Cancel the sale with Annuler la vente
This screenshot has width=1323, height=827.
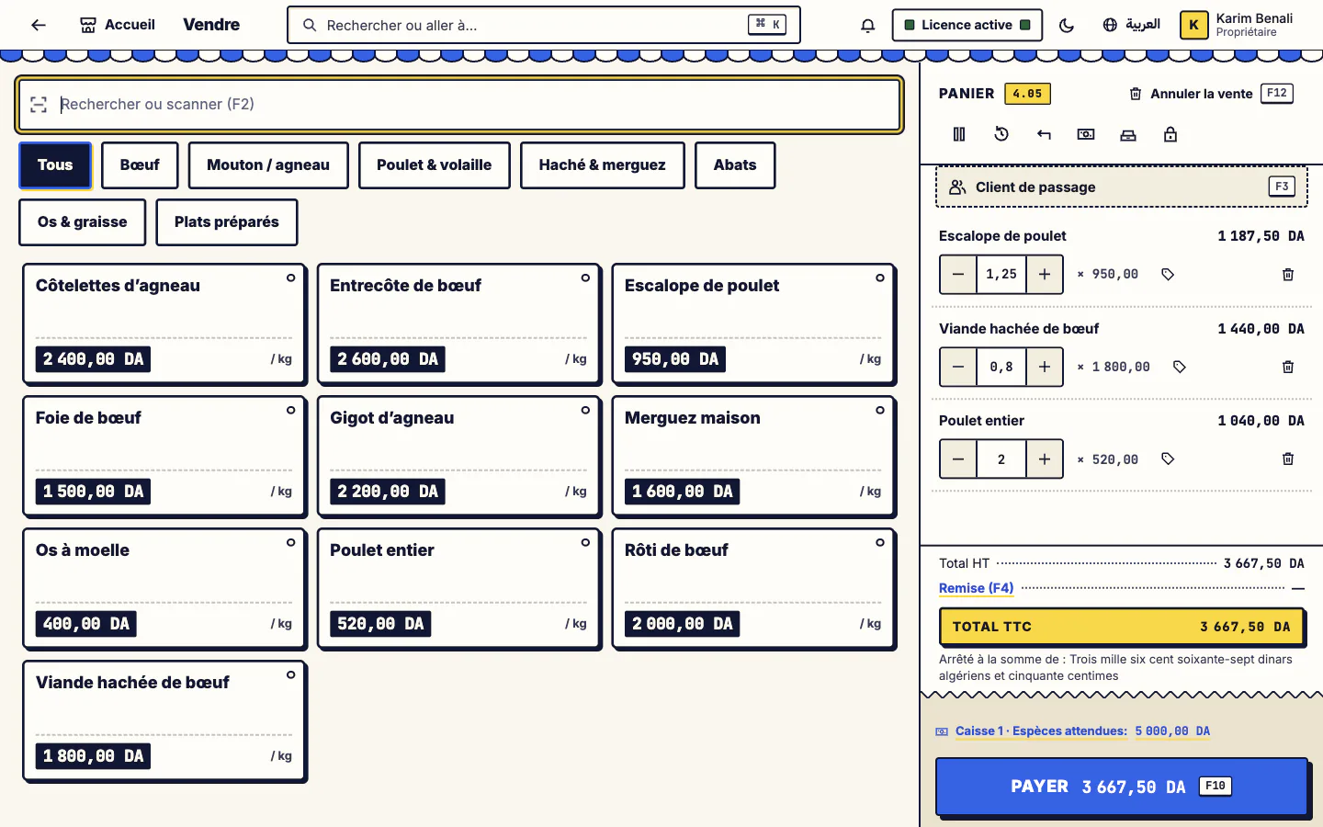coord(1210,94)
